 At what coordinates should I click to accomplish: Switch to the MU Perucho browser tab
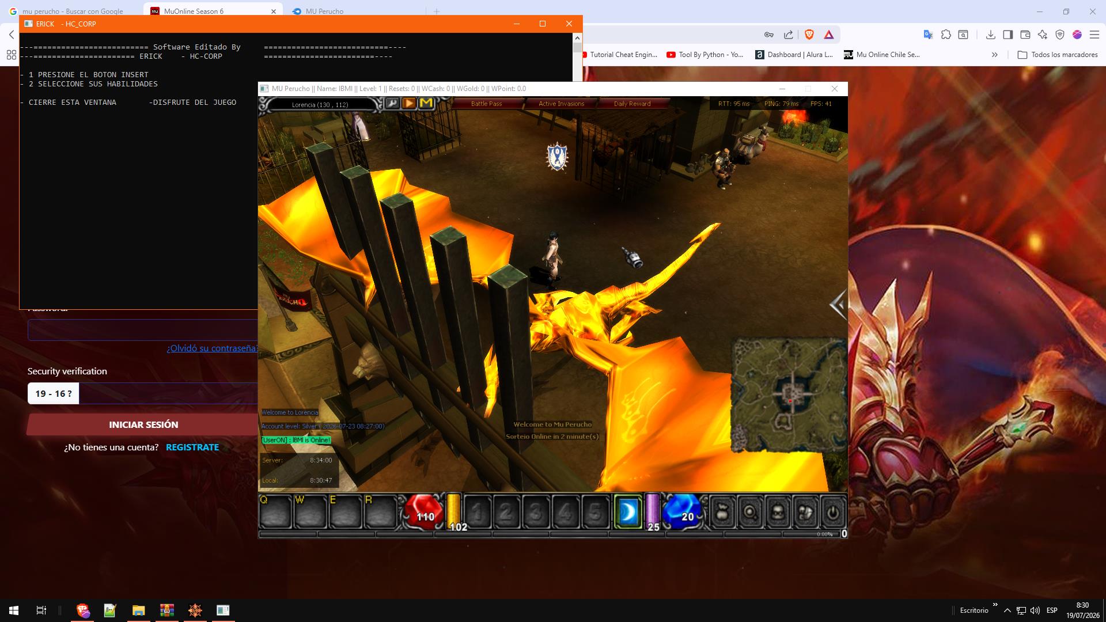[324, 11]
